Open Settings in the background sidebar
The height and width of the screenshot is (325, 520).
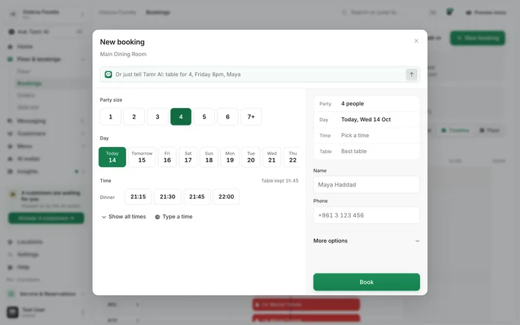[x=28, y=254]
